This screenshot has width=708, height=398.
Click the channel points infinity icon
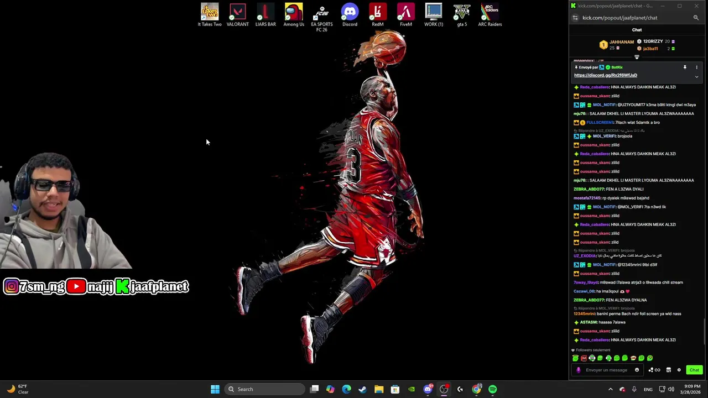(x=658, y=370)
